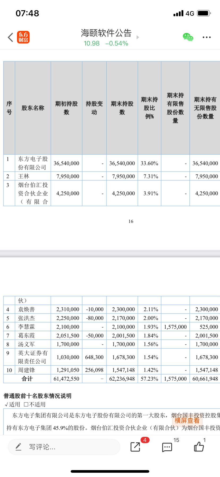Viewport: 220px width, 477px height.
Task: Select shareholder 烟台伯汇投资合伙企业
Action: [33, 193]
